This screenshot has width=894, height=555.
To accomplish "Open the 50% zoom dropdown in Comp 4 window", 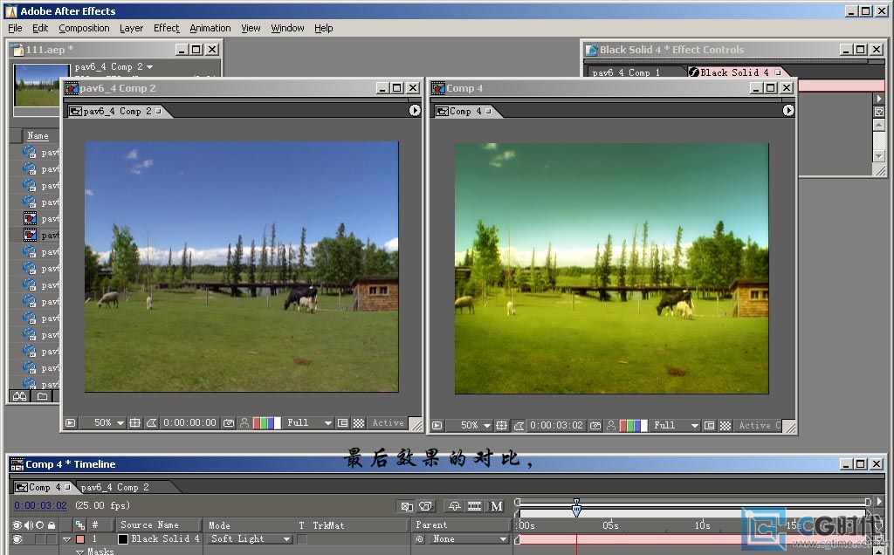I will coord(476,425).
